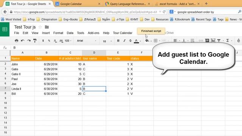
Task: Open the View menu
Action: click(x=35, y=33)
